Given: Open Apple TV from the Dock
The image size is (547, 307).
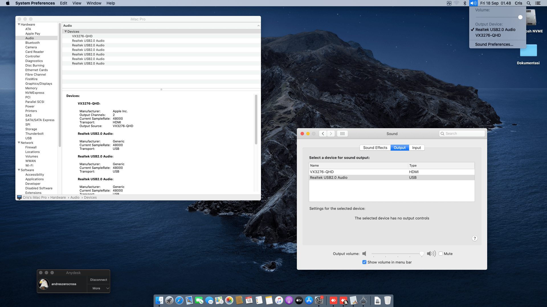Looking at the screenshot, I should (x=299, y=300).
